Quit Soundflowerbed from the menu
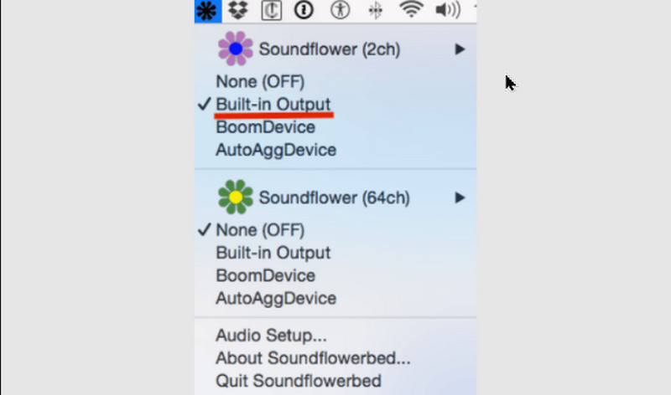Screen dimensions: 671x395 pos(298,382)
